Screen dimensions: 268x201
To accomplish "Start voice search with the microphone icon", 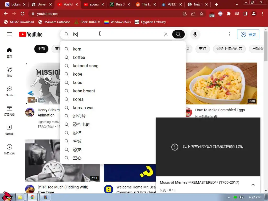I will 195,34.
